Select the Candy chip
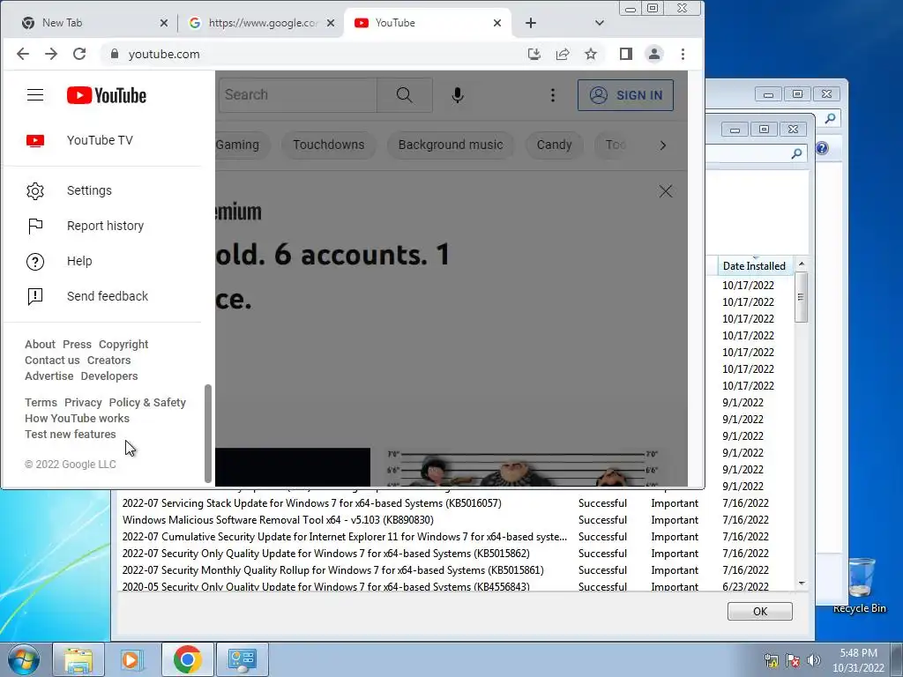 coord(554,145)
